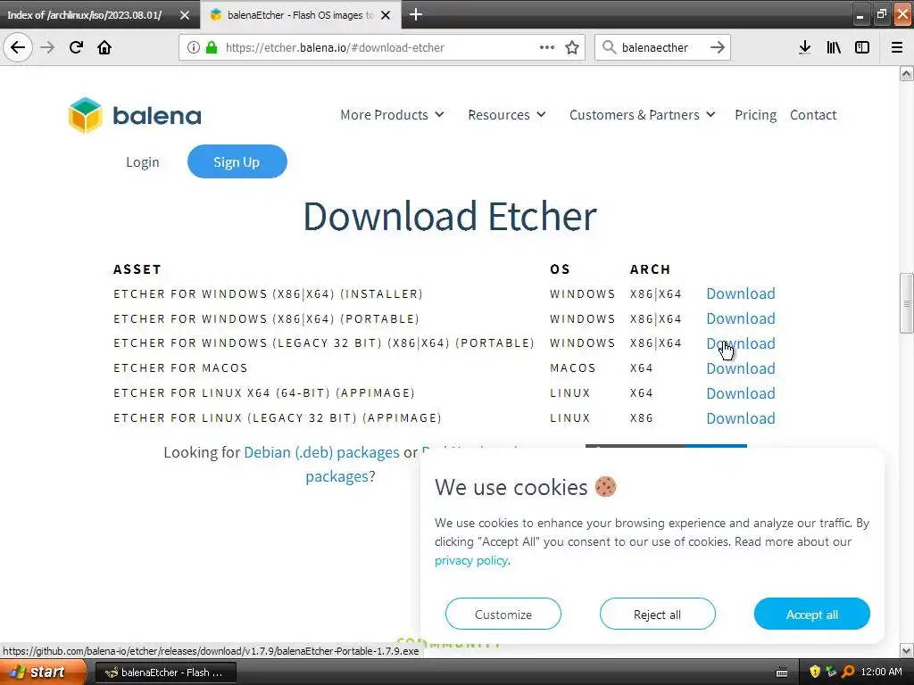Click the browser Back arrow button
The height and width of the screenshot is (685, 914).
click(x=18, y=47)
